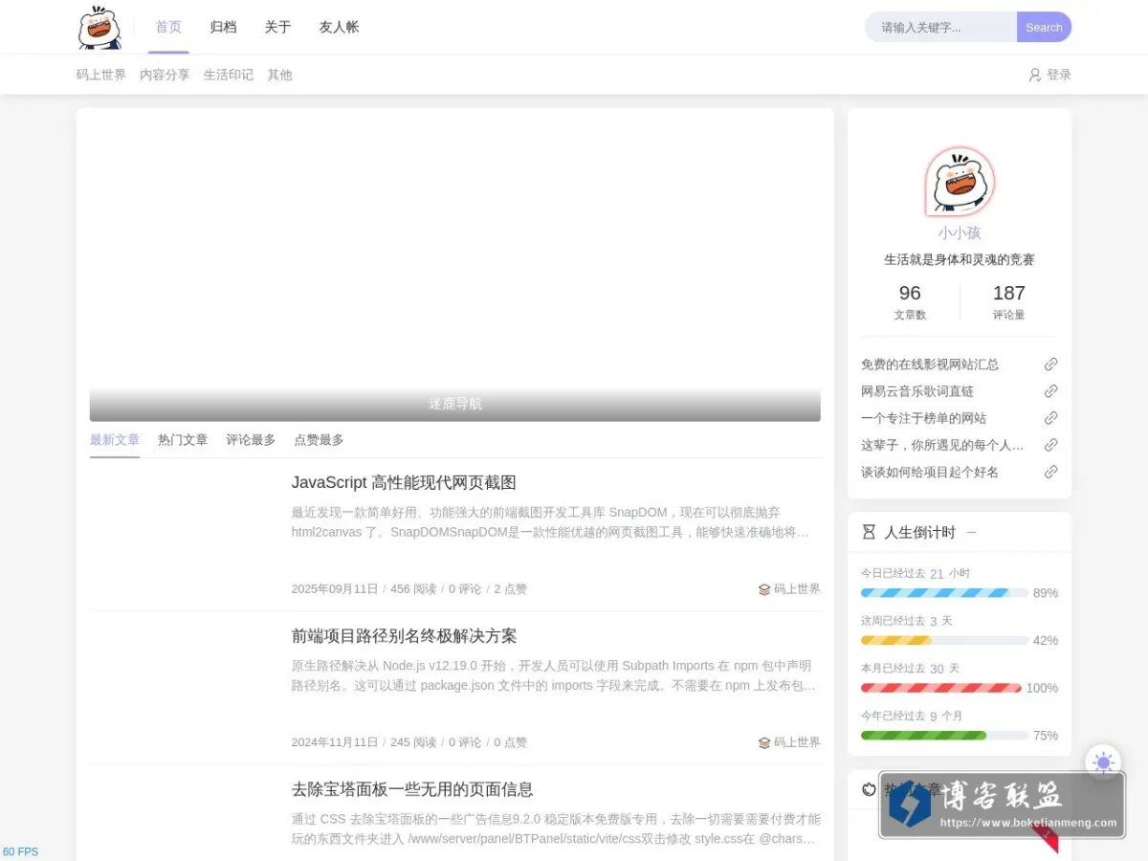Click link icon beside 这辈子，你所遇见的每个人

coord(1050,445)
